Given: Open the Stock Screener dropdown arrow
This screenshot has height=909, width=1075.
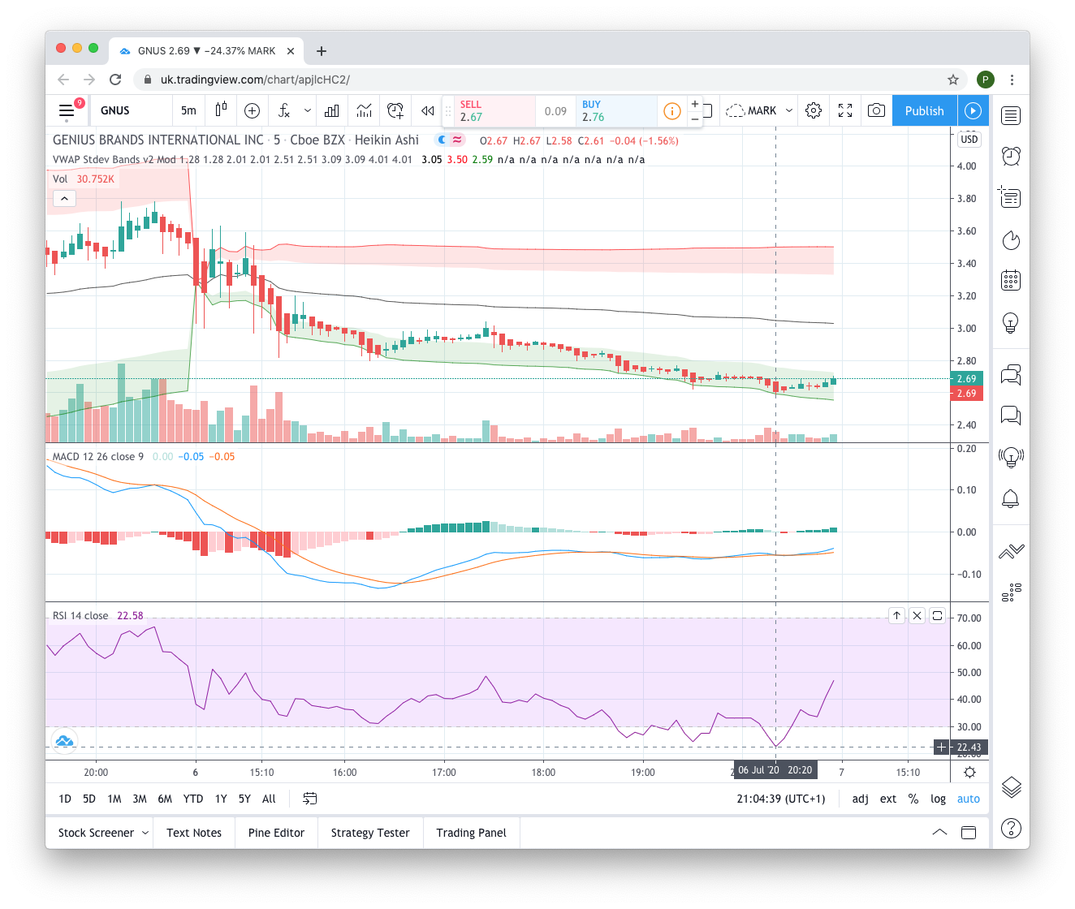Looking at the screenshot, I should [x=145, y=833].
